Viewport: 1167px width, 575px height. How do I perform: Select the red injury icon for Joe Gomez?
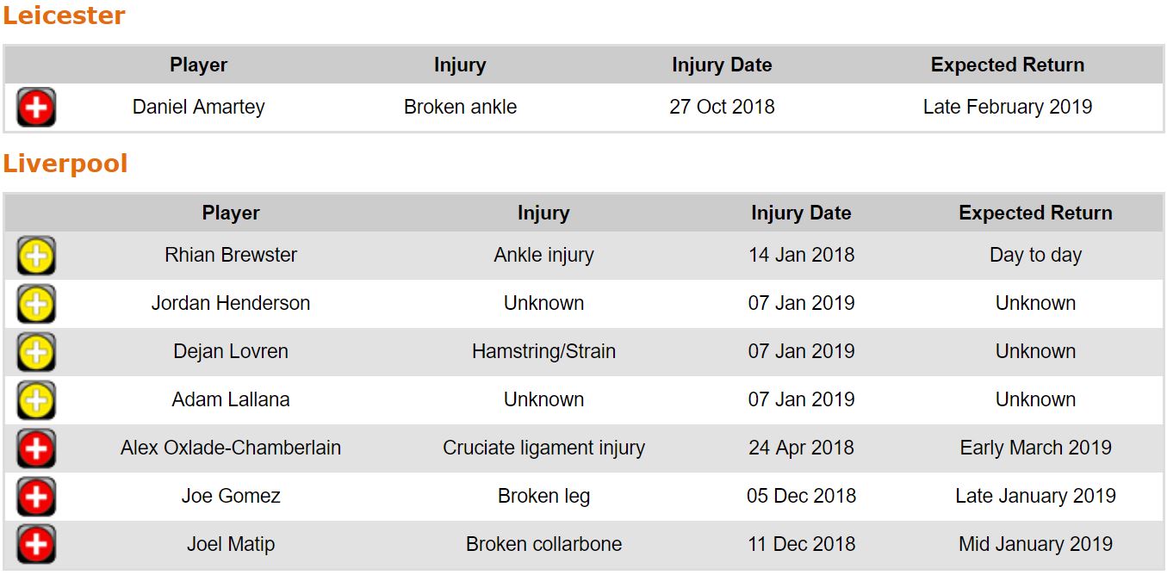(36, 497)
